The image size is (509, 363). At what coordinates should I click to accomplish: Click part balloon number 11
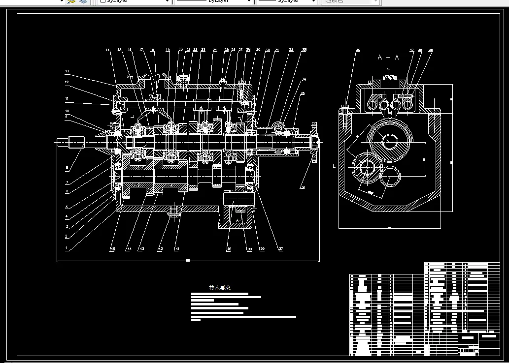[67, 98]
